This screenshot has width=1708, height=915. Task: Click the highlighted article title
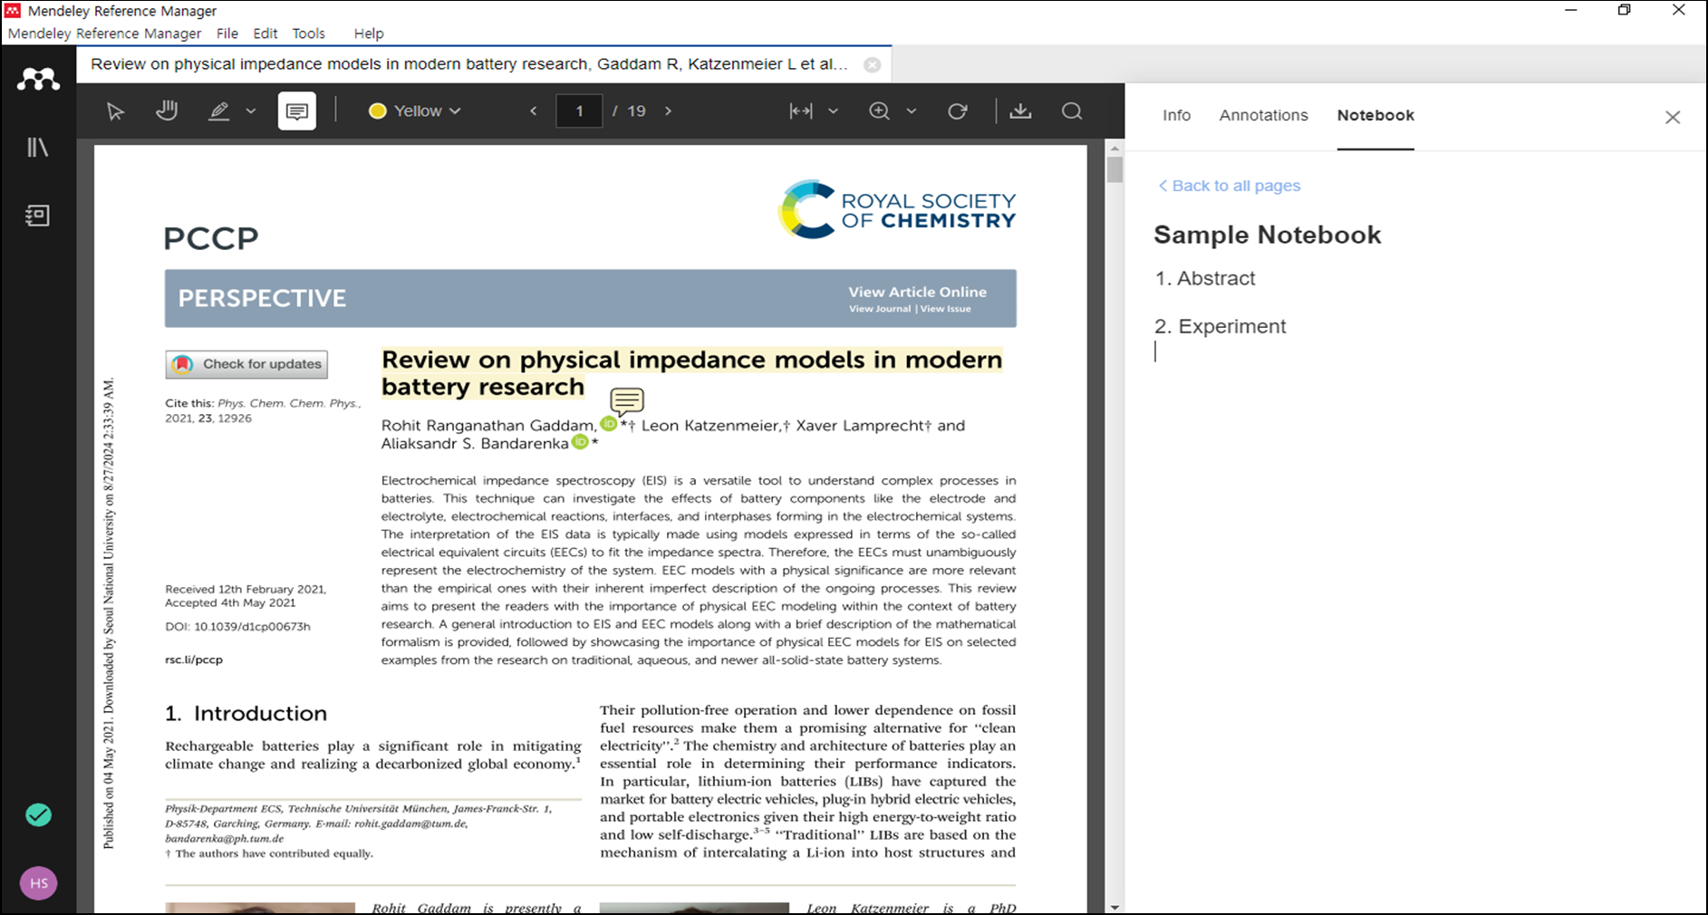[691, 373]
